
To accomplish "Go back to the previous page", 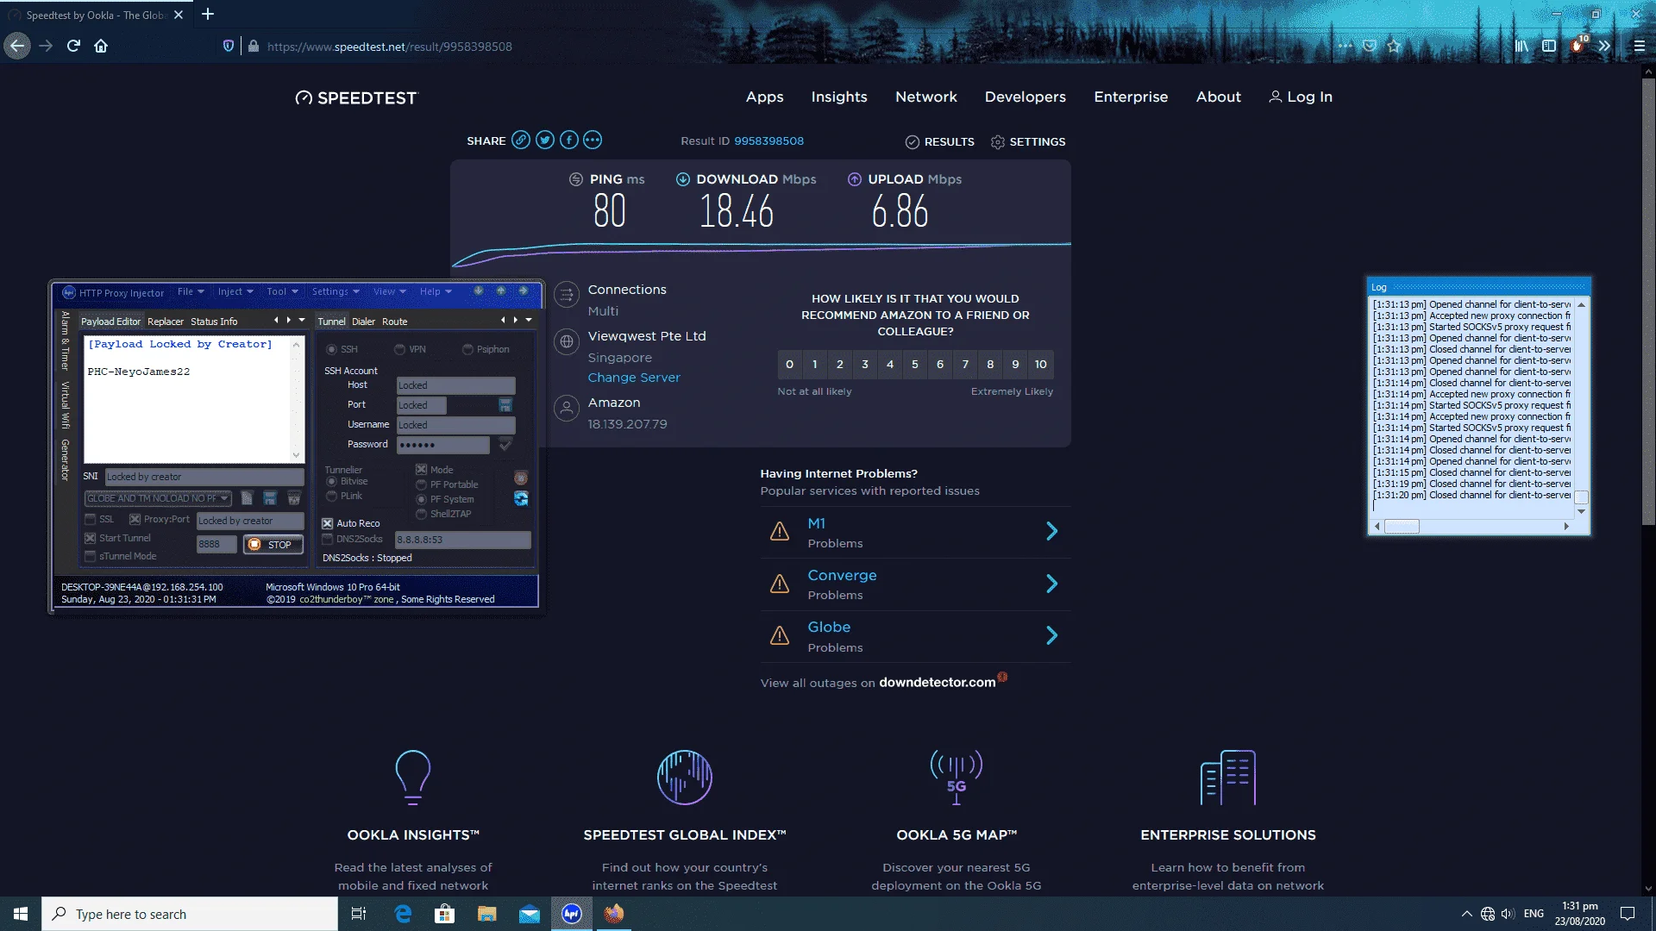I will [17, 46].
